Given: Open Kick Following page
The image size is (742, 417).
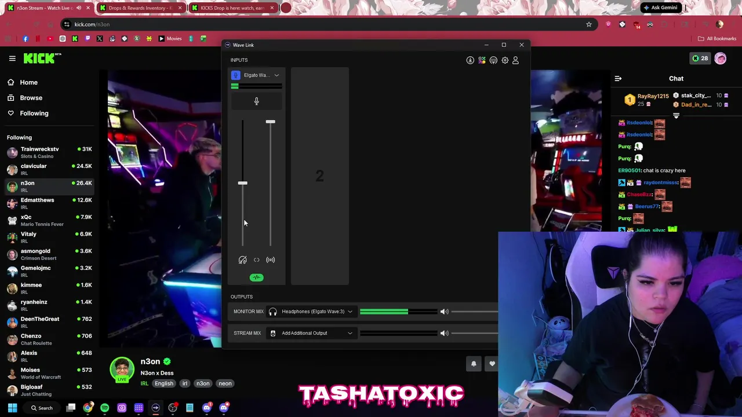Looking at the screenshot, I should click(x=34, y=114).
